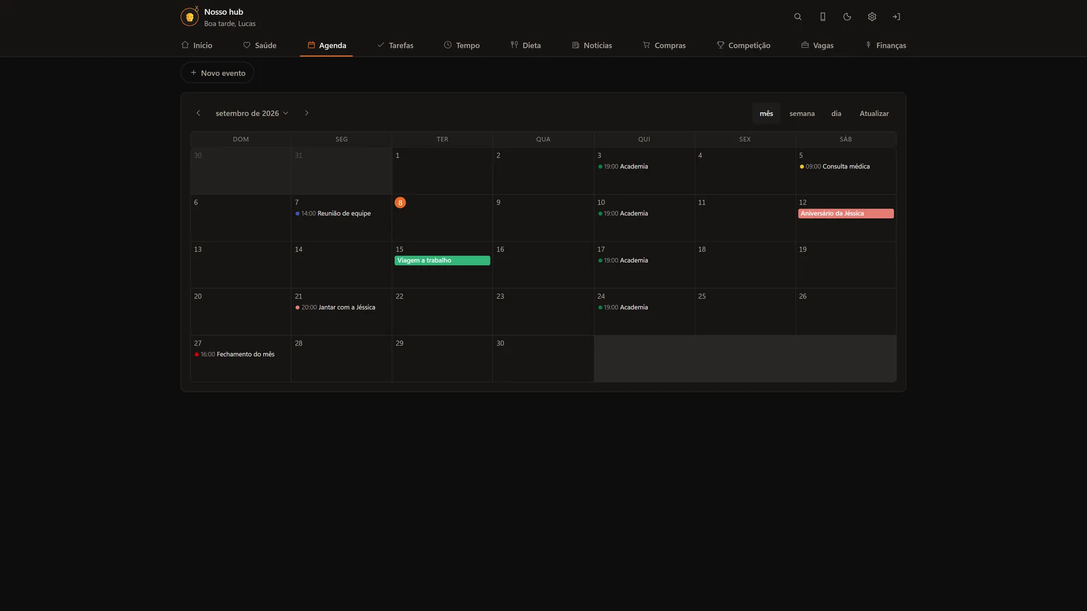
Task: Go to previous month chevron
Action: (198, 113)
